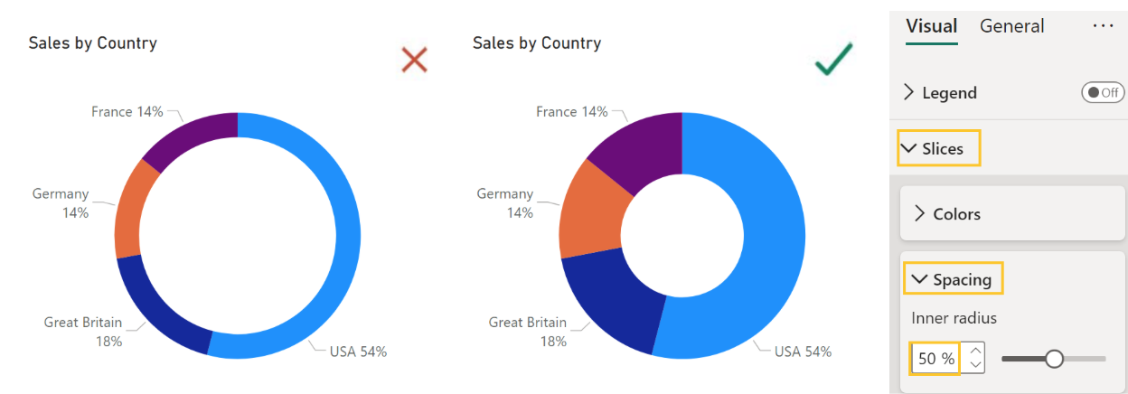Click the red X mark icon
Screen dimensions: 1128x394
click(414, 61)
